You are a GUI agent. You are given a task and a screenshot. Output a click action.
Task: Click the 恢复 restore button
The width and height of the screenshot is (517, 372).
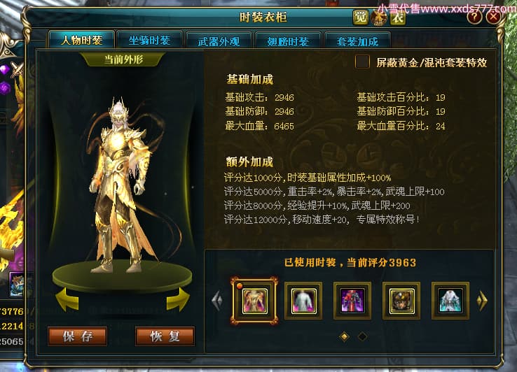pos(165,336)
